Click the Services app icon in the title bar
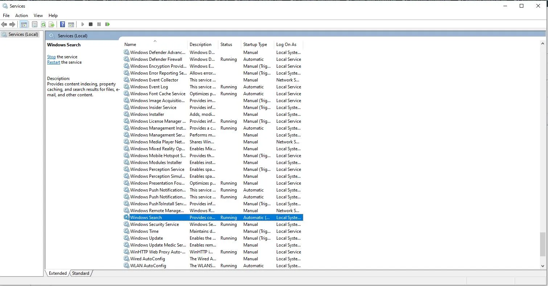This screenshot has width=548, height=286. point(5,6)
